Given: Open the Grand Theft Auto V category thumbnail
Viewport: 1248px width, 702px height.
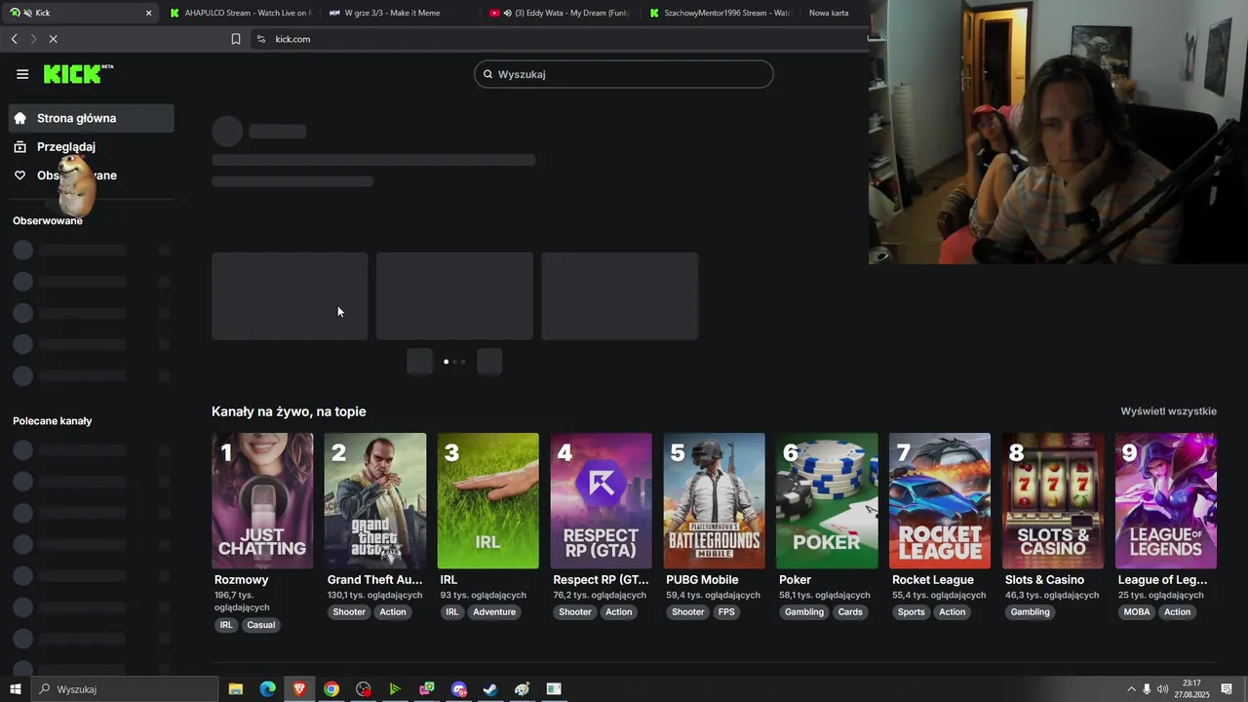Looking at the screenshot, I should click(375, 500).
